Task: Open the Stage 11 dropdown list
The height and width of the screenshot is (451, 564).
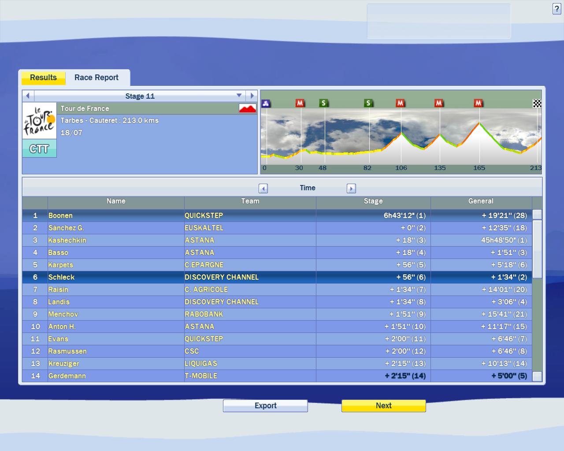Action: click(x=239, y=96)
